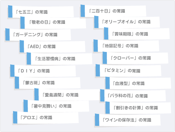
Task: Click the 「暑中見舞い」の常識 link
Action: point(56,106)
